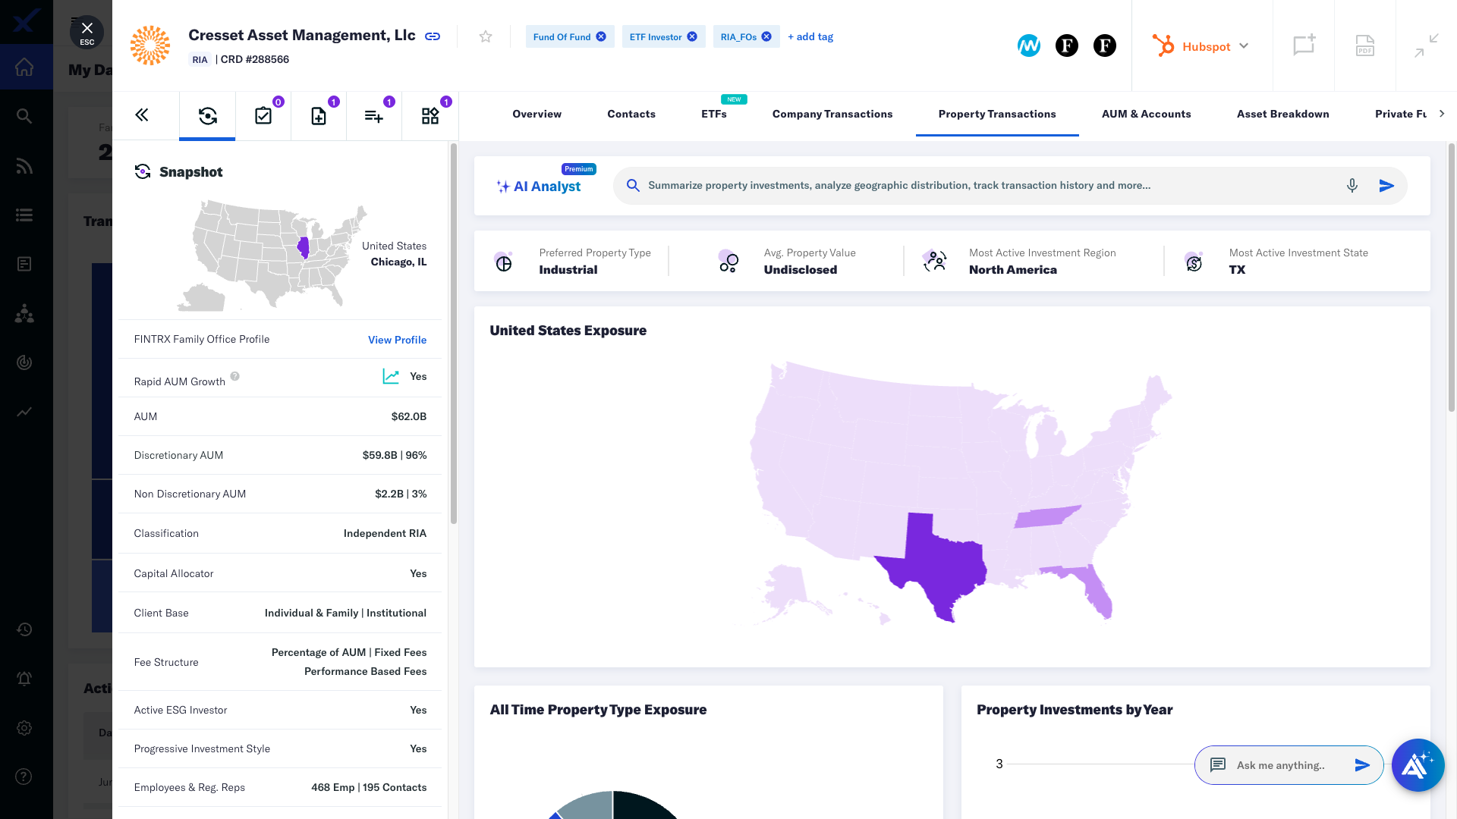
Task: Open the dashboard widgets add icon
Action: click(x=430, y=115)
